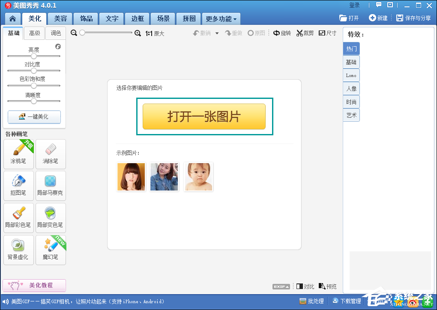
Task: Select the 局部马赛克 mosaic tool
Action: 51,186
